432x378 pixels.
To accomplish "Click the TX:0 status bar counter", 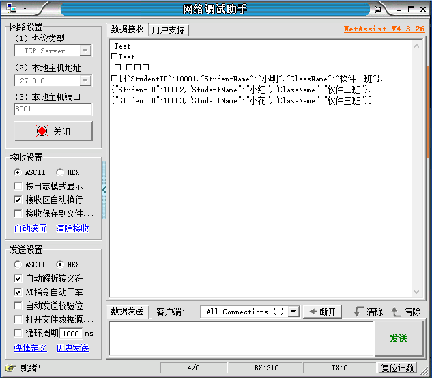I will point(339,368).
